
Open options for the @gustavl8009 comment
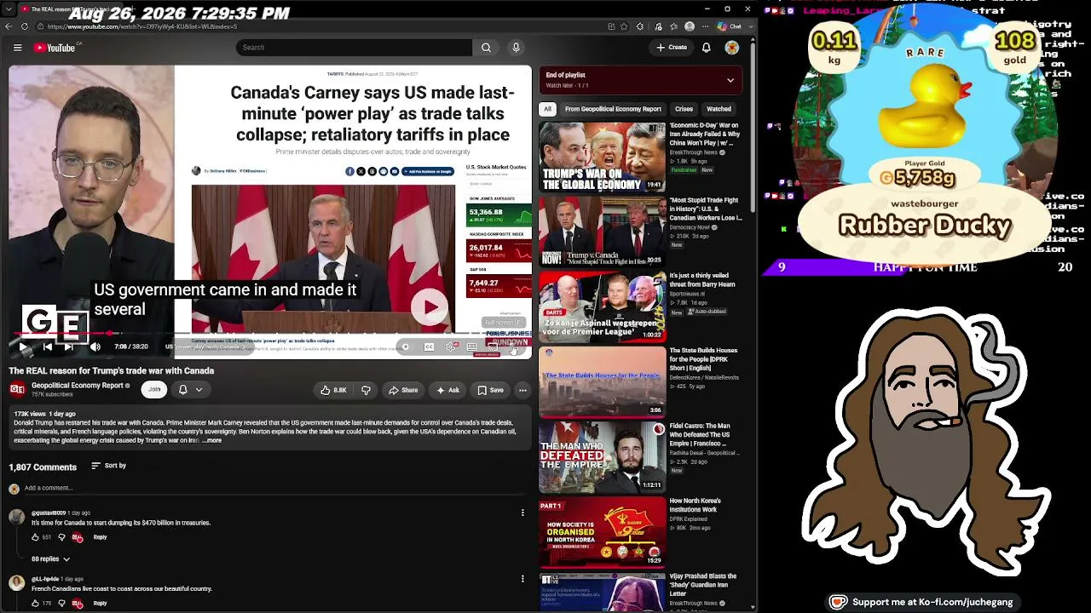522,513
